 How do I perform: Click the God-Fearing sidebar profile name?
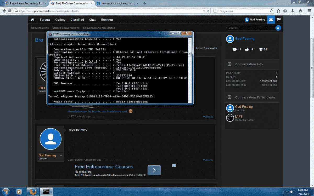click(245, 38)
